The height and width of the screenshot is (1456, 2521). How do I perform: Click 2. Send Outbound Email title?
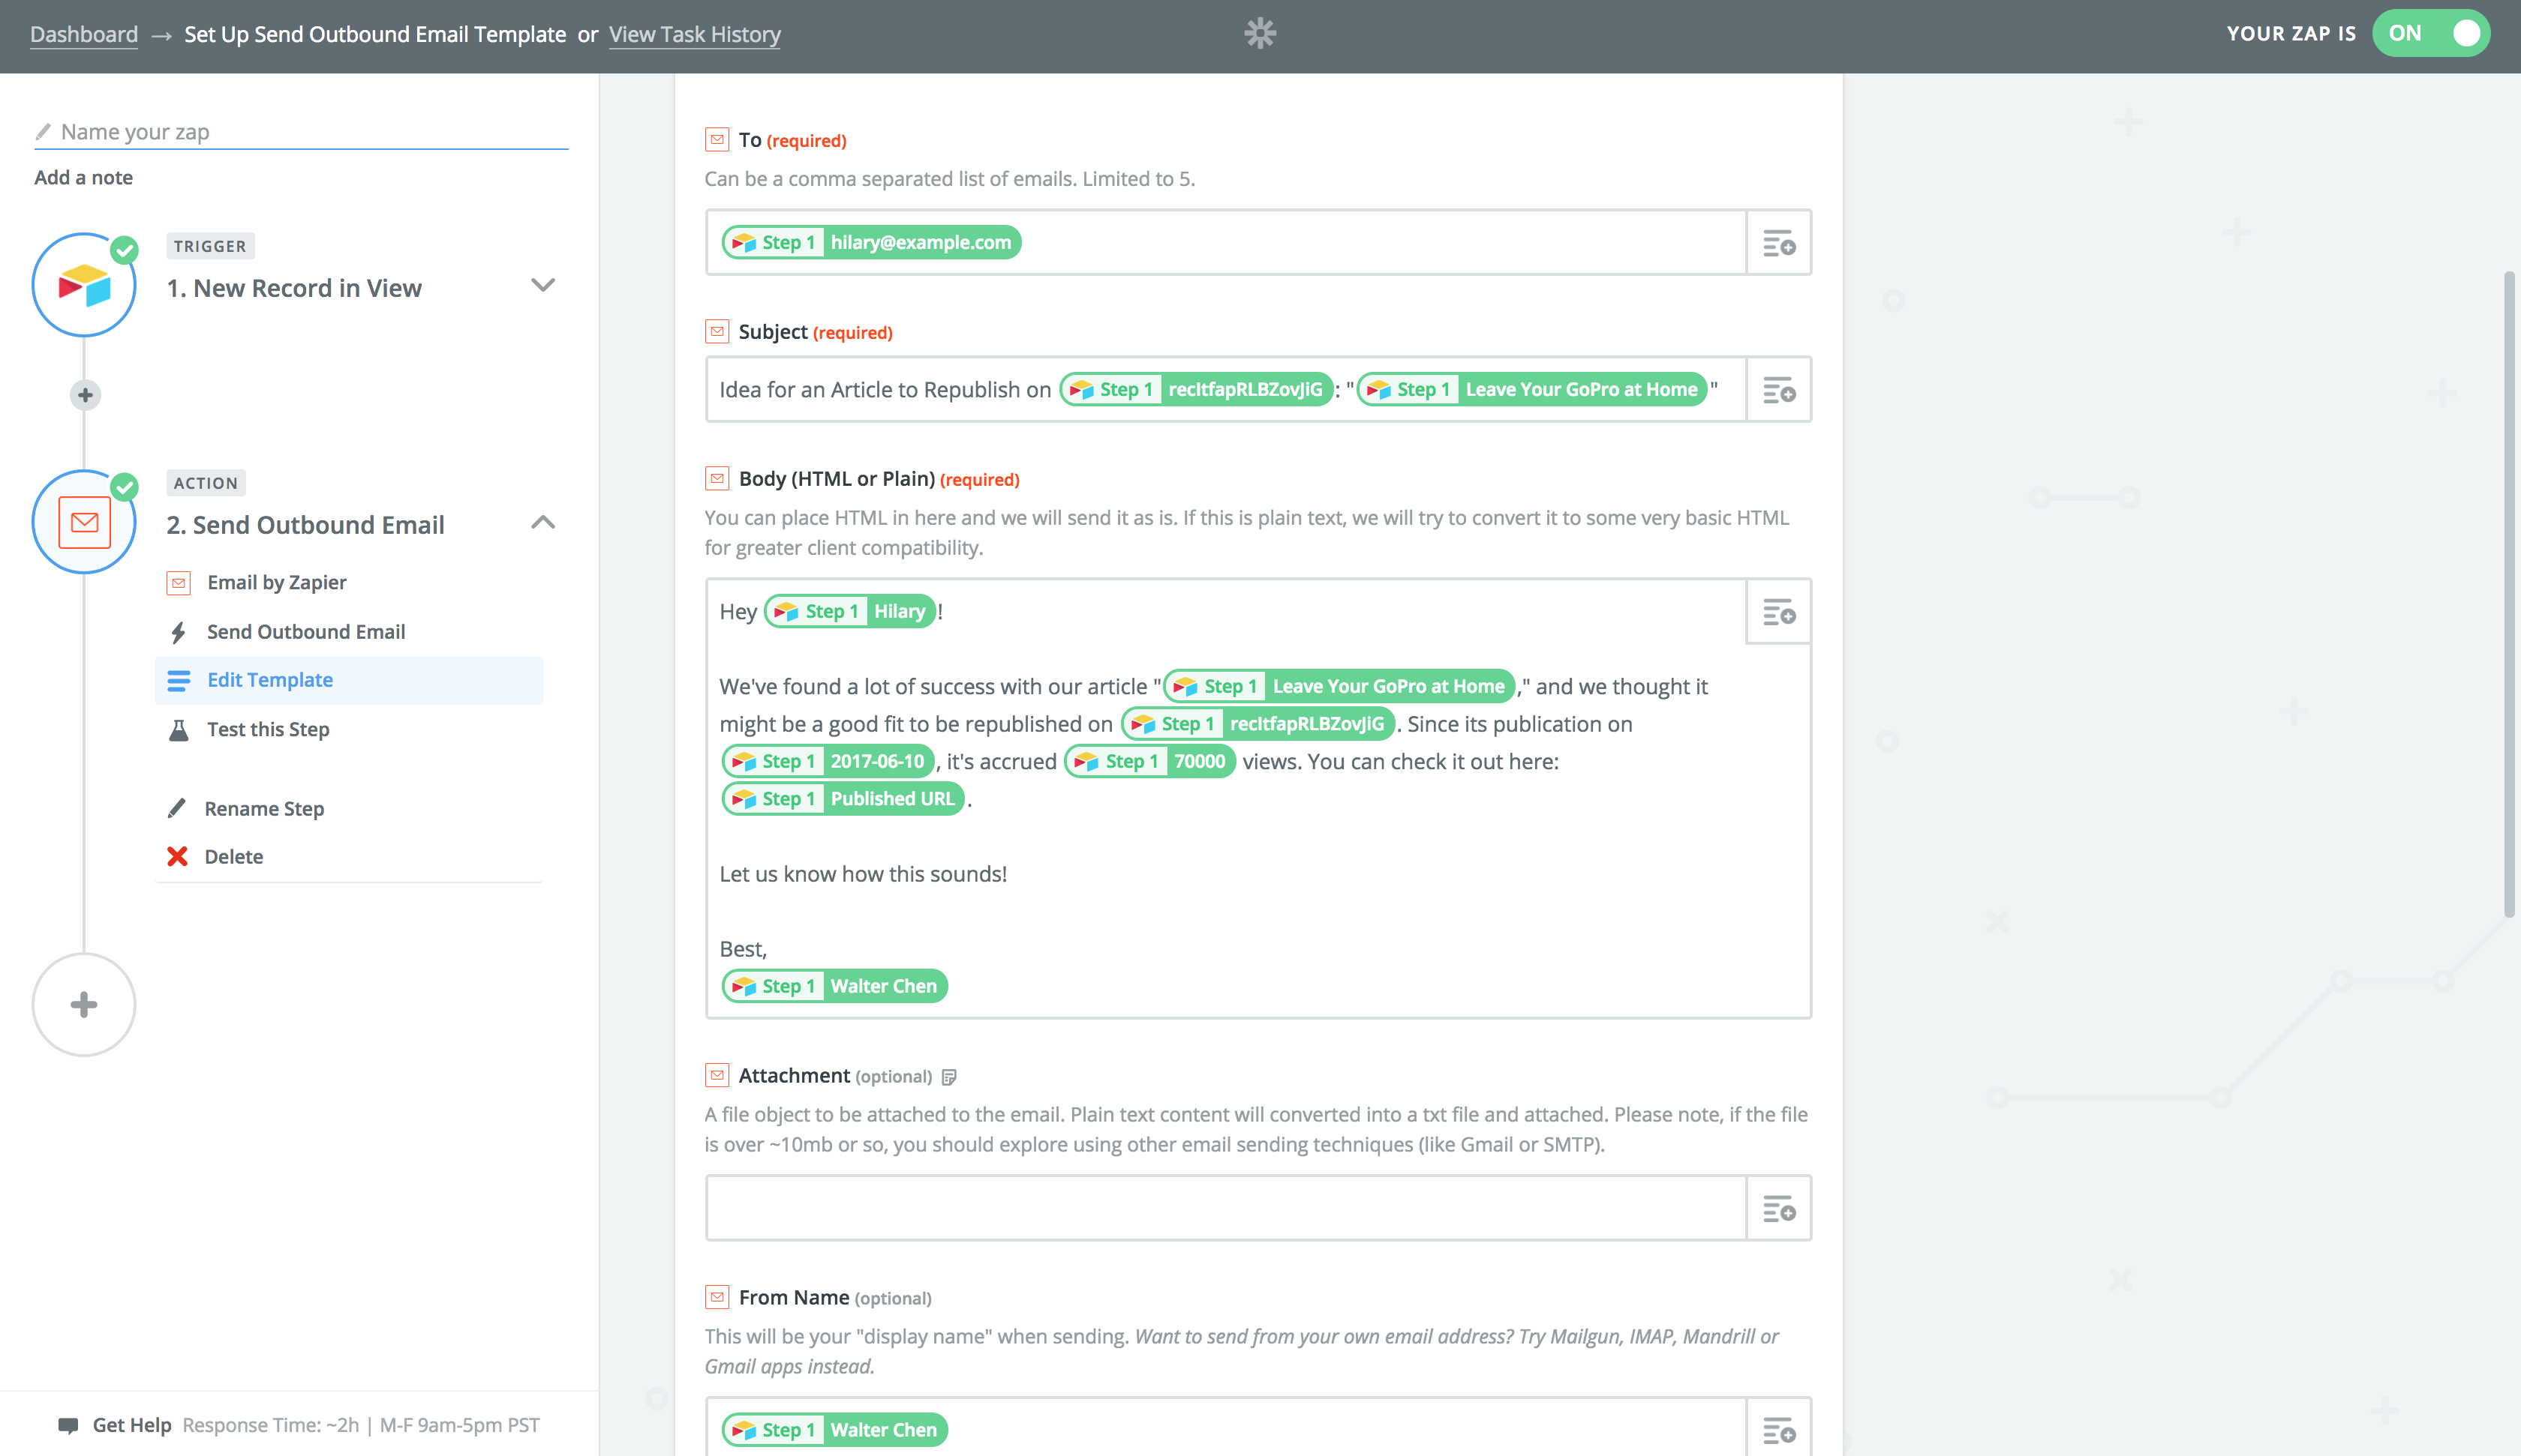click(x=305, y=525)
